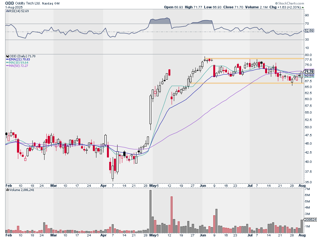
Task: Select the MA(50) 72.27 legend entry
Action: tap(17, 66)
